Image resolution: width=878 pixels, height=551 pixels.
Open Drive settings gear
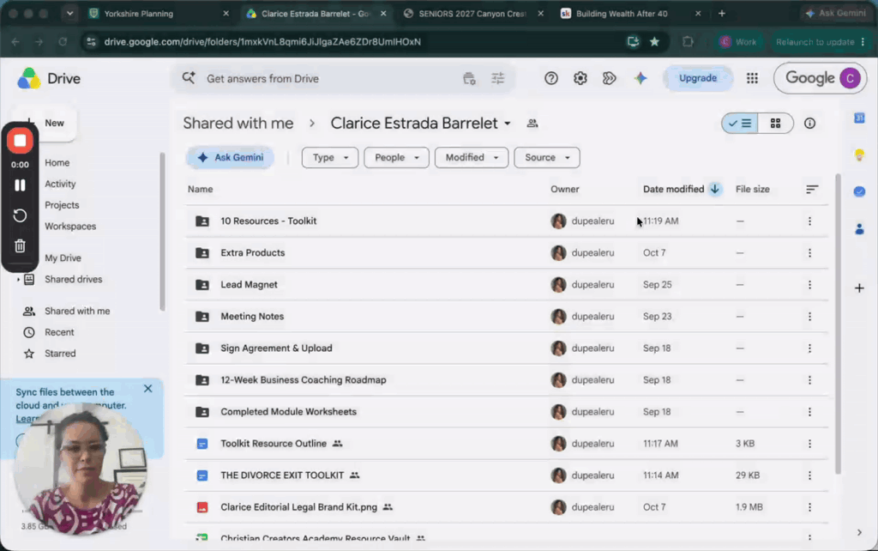580,78
